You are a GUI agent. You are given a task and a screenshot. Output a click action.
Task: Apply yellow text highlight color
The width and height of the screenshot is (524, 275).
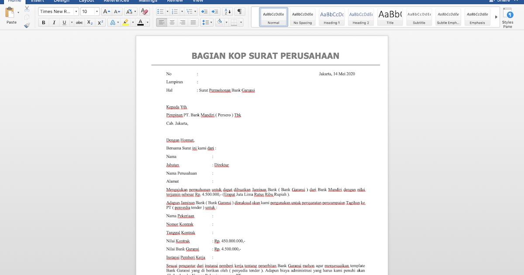coord(125,22)
